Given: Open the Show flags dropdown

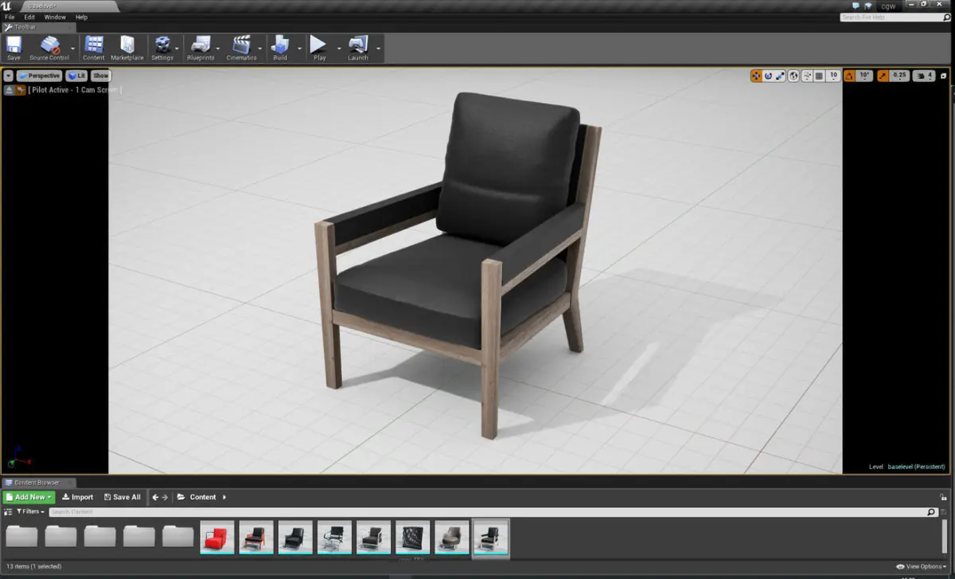Looking at the screenshot, I should [x=100, y=76].
